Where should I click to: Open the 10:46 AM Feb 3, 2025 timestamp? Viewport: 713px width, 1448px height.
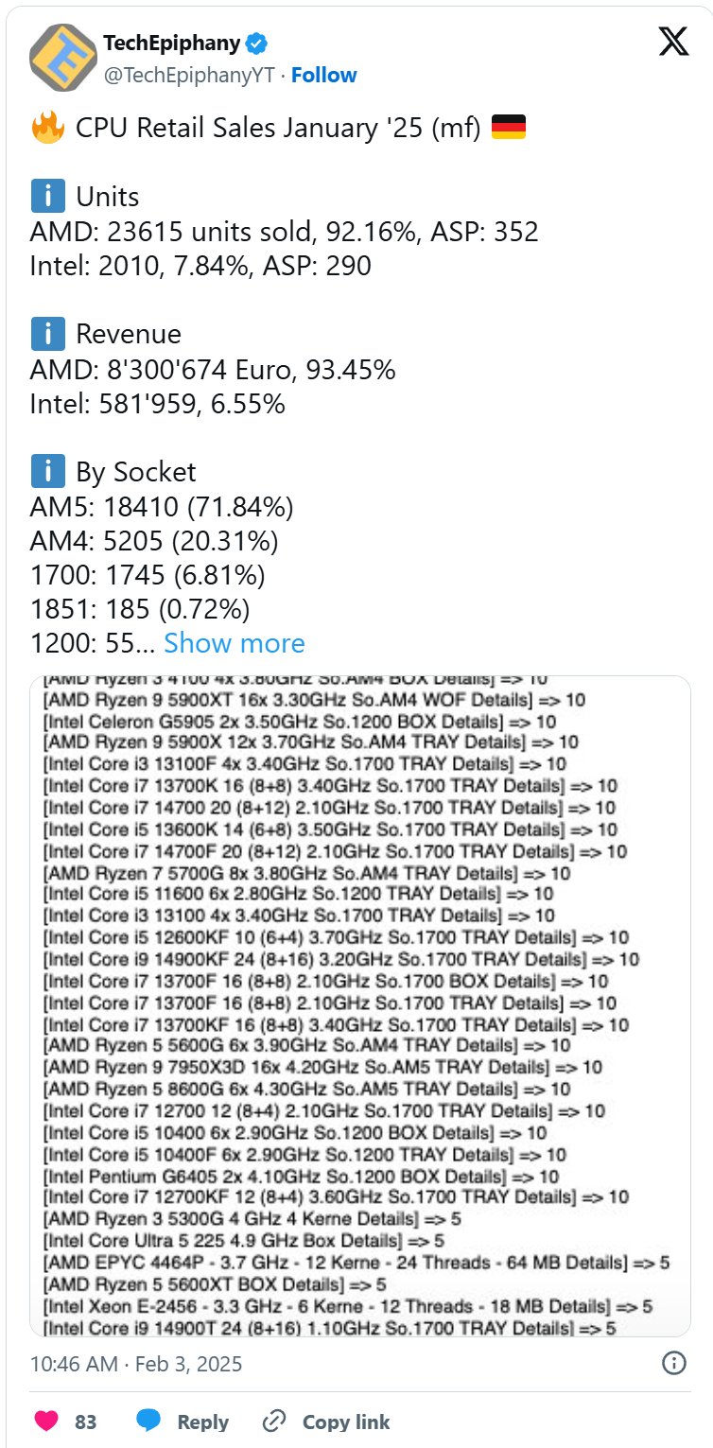pos(136,1363)
